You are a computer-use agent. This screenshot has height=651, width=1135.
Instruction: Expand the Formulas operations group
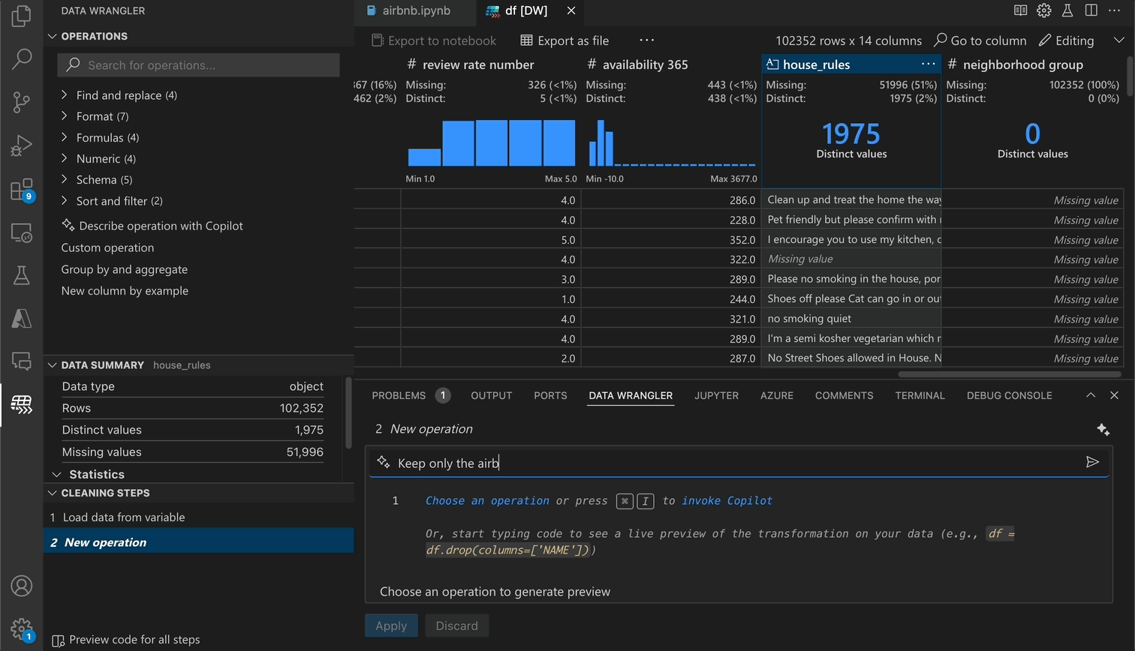pos(100,137)
